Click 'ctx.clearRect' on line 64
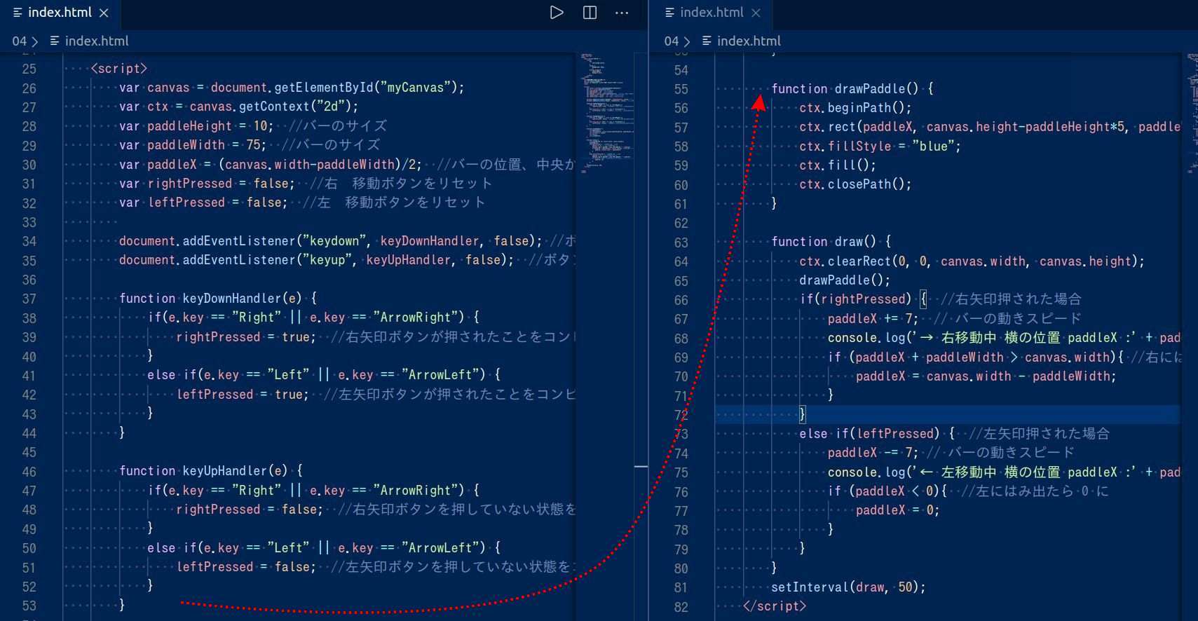The width and height of the screenshot is (1198, 621). point(845,261)
